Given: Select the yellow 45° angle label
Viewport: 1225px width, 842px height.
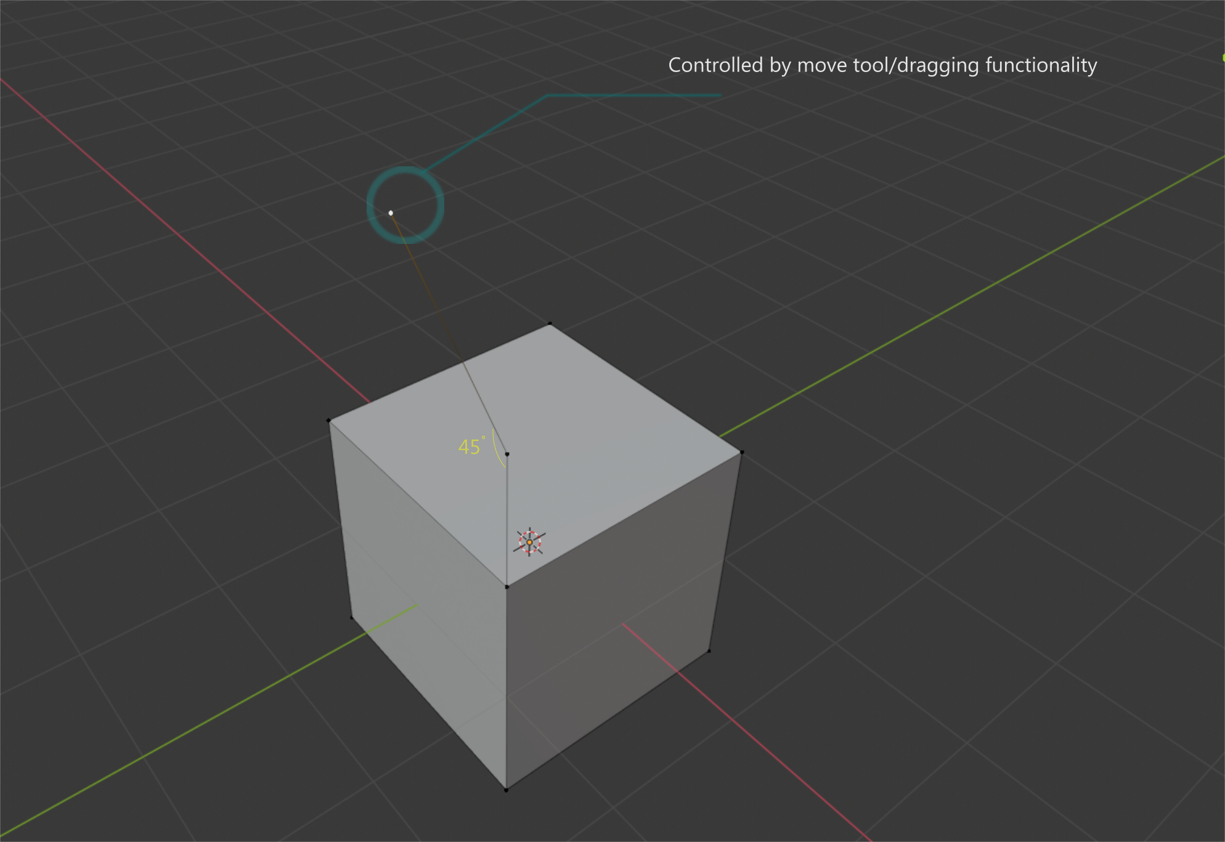Looking at the screenshot, I should (x=471, y=446).
